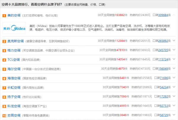This screenshot has width=178, height=120.
Task: Click rank badge 10 beside 志高空调
Action: [x=4, y=116]
